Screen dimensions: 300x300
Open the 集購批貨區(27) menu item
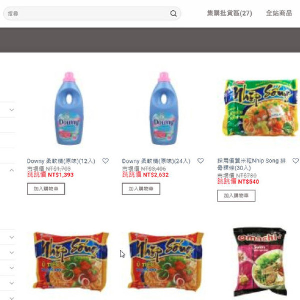tap(229, 13)
